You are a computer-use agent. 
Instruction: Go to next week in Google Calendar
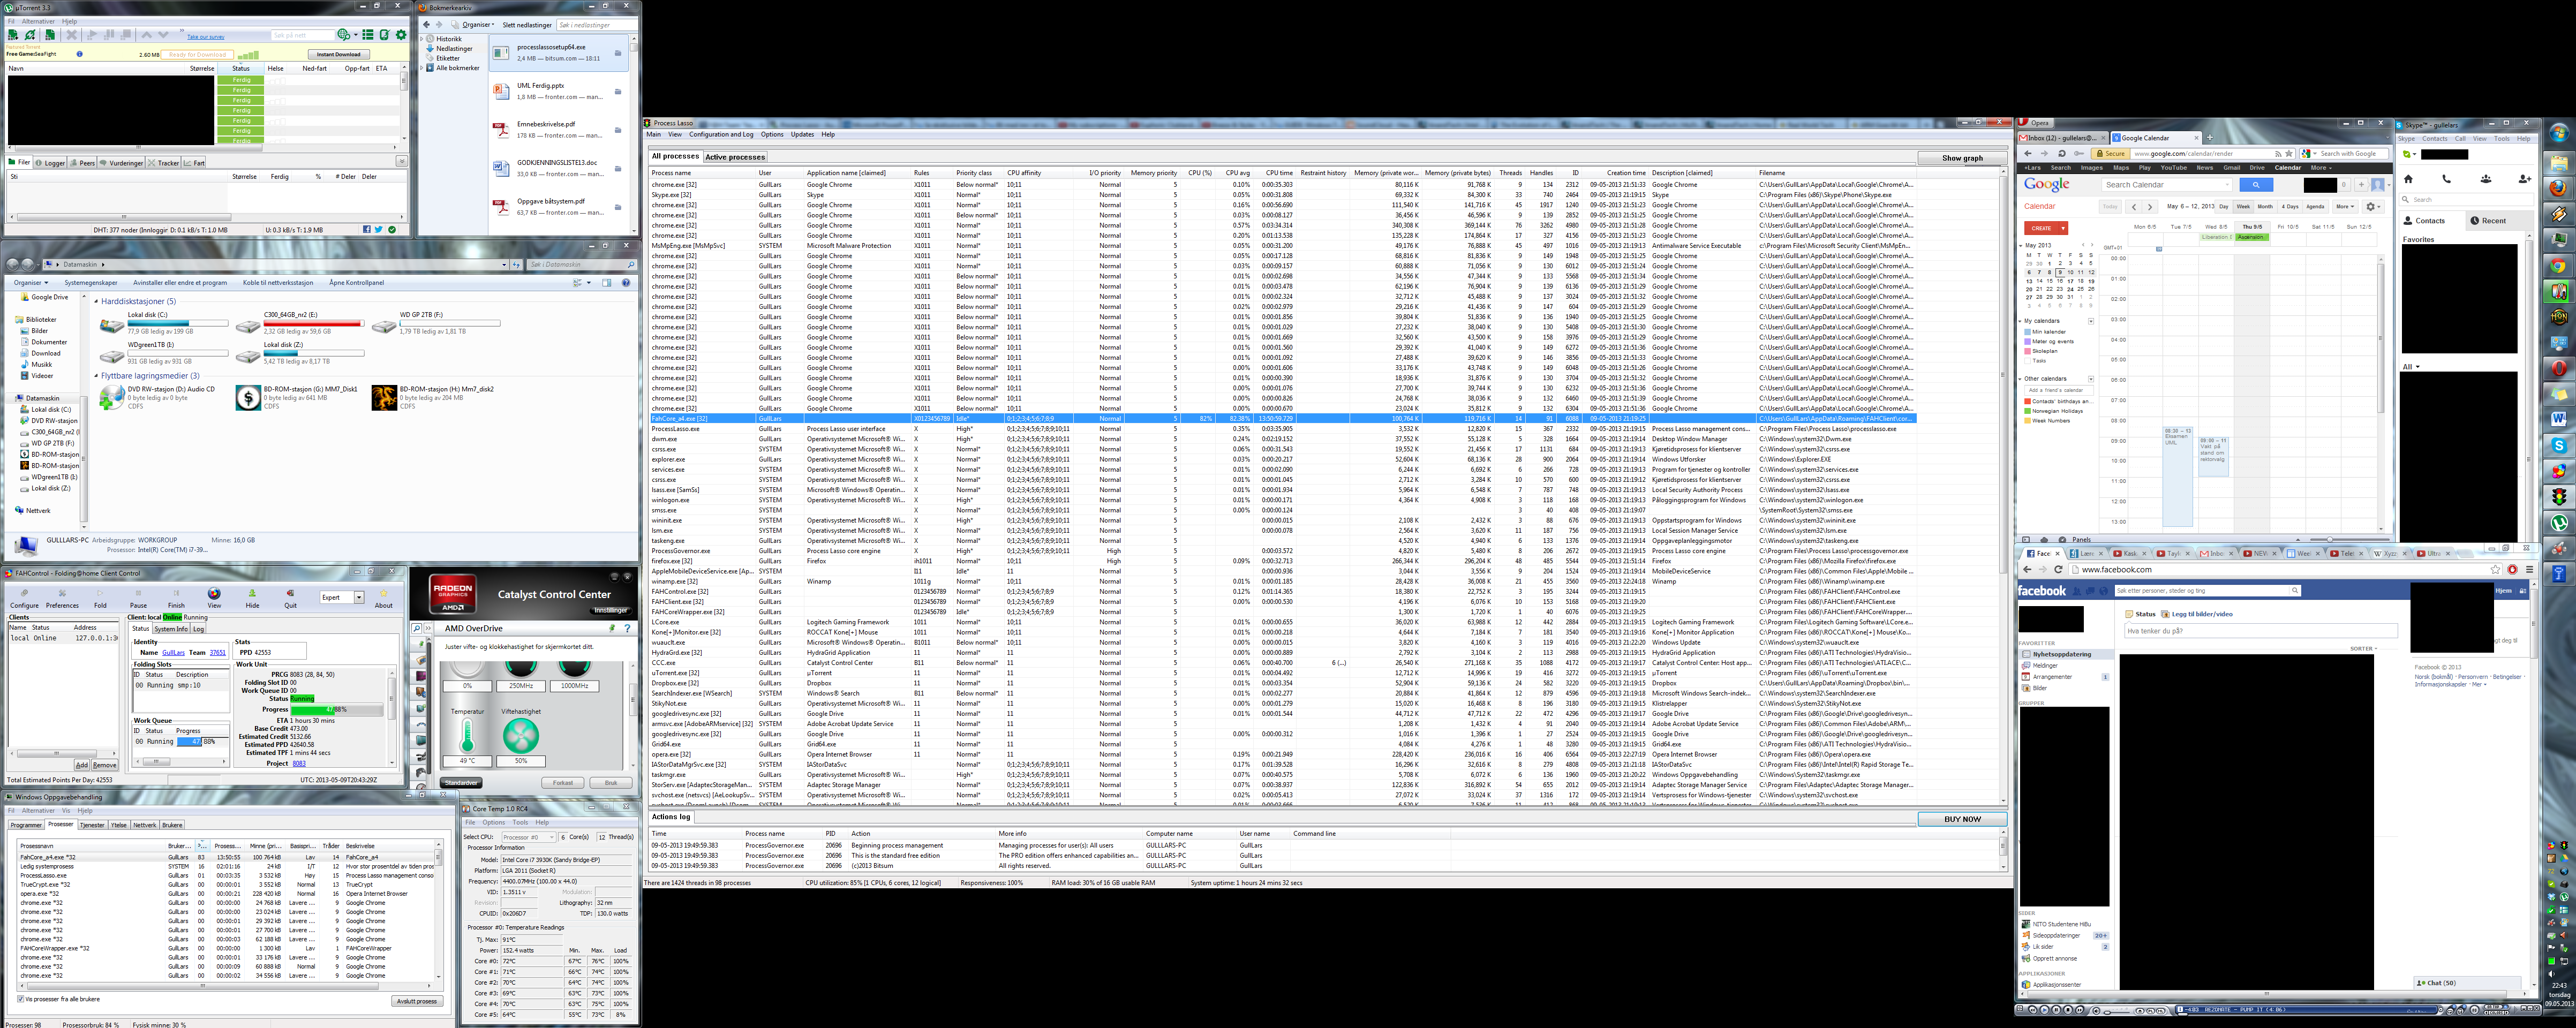[x=2150, y=207]
